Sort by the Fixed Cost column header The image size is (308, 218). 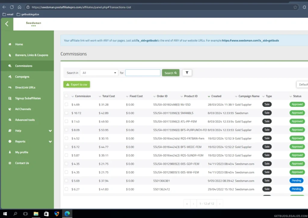click(x=136, y=96)
